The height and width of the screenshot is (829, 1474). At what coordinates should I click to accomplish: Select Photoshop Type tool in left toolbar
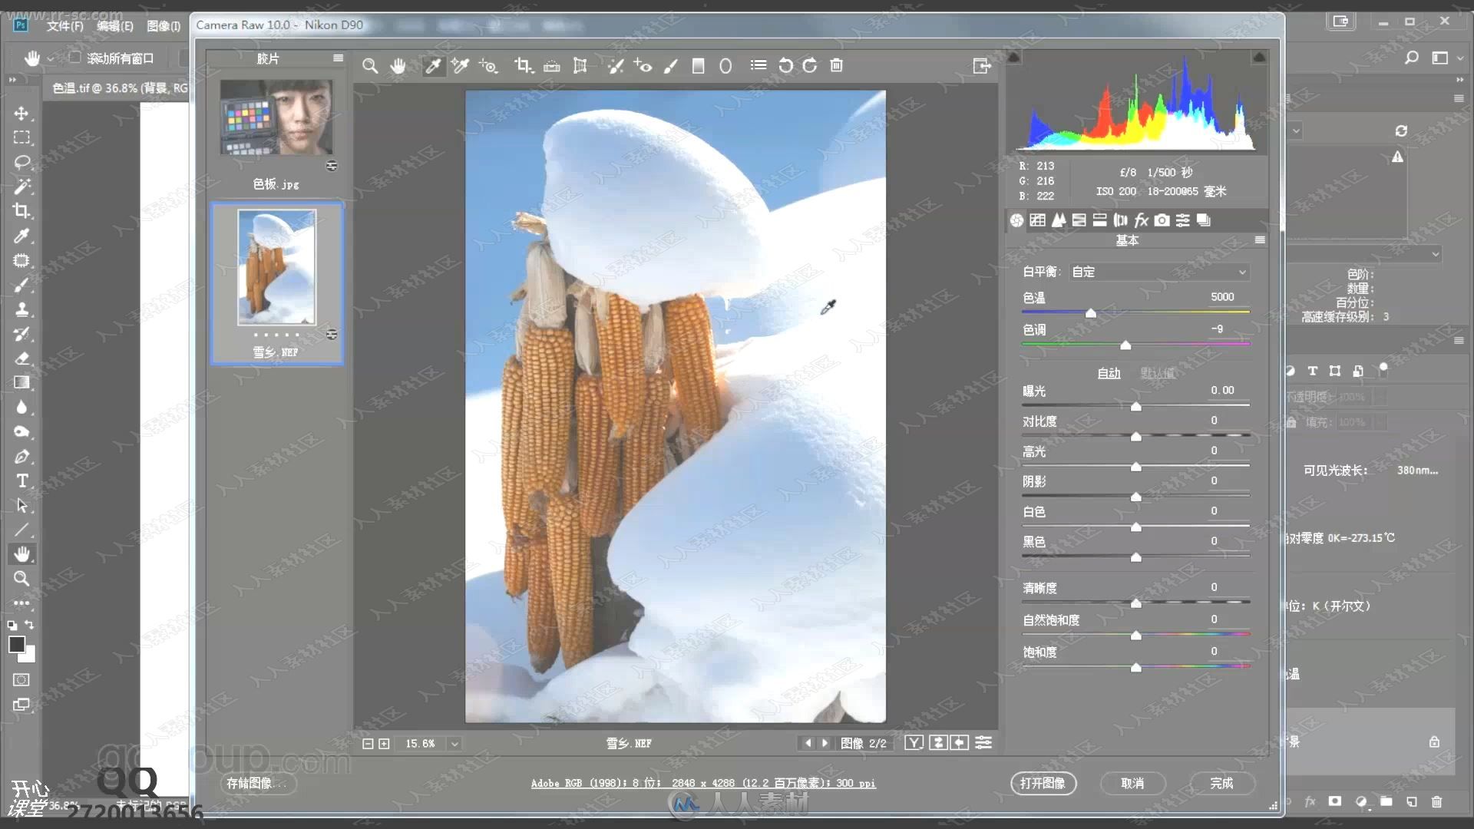pyautogui.click(x=21, y=481)
